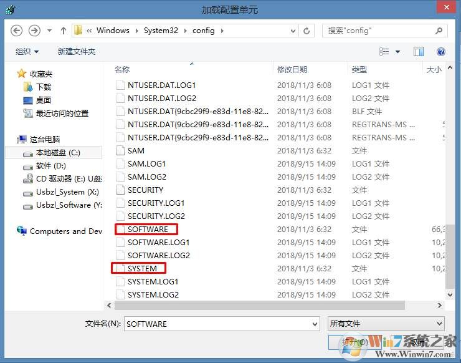The width and height of the screenshot is (461, 363).
Task: Expand the chevron after System32 breadcrumb
Action: (x=185, y=31)
